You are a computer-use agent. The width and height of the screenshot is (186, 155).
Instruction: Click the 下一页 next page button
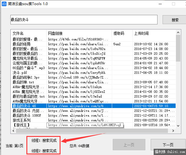click(x=168, y=145)
